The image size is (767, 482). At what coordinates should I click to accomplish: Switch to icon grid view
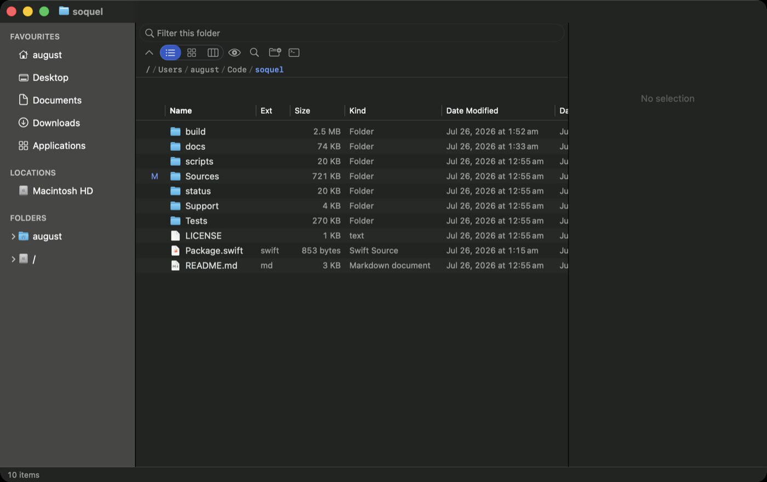click(192, 53)
